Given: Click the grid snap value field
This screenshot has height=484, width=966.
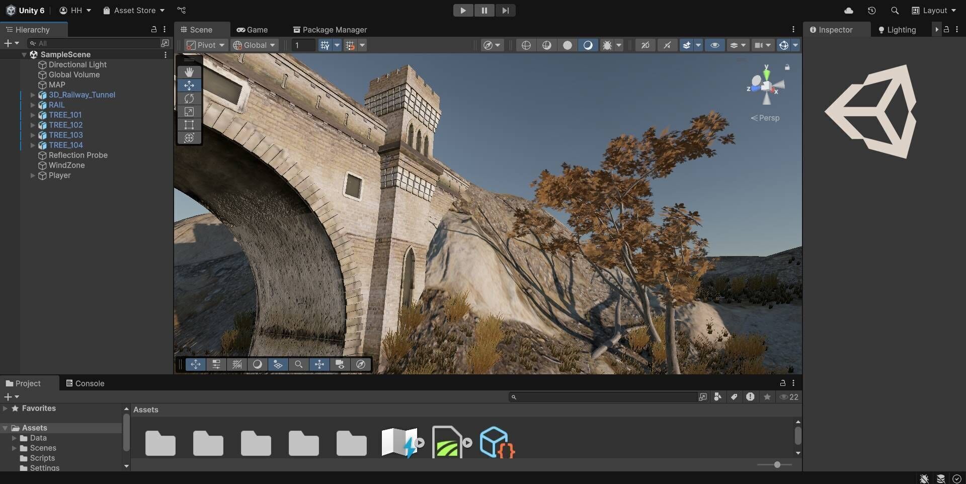Looking at the screenshot, I should point(303,45).
